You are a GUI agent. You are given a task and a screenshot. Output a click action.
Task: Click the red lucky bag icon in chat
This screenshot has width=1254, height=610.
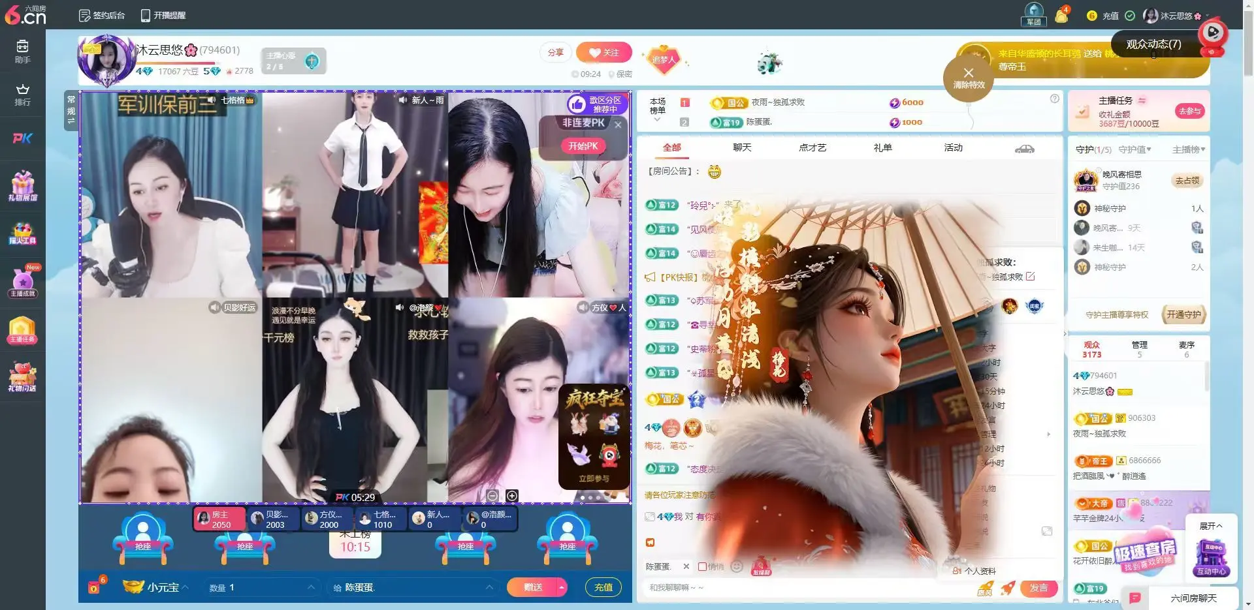(x=761, y=566)
